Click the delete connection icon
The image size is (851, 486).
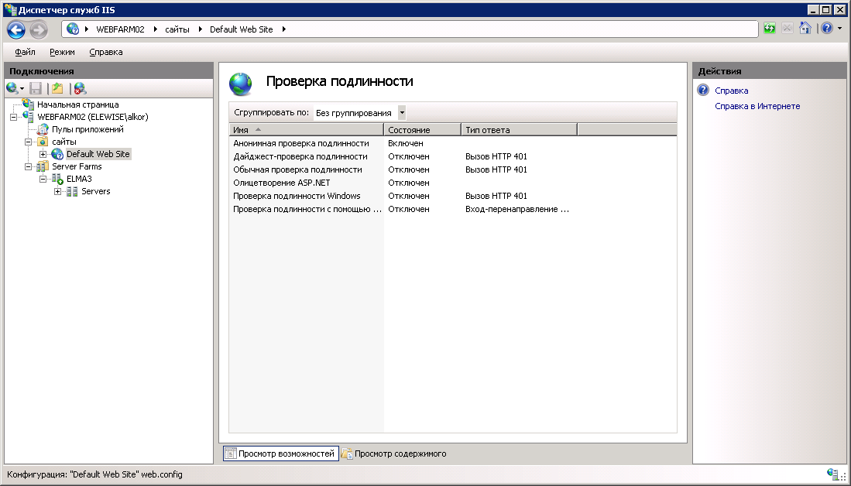click(80, 88)
